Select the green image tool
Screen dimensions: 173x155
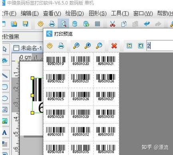click(x=5, y=121)
